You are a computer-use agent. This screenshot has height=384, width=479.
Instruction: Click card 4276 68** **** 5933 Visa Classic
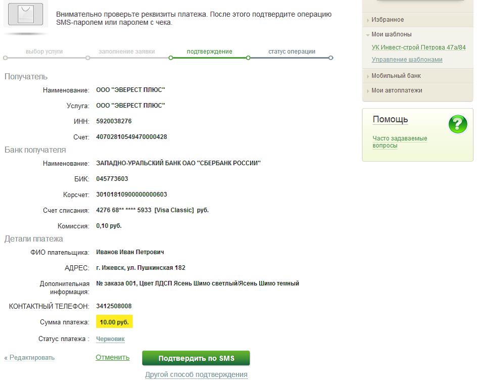tap(152, 210)
